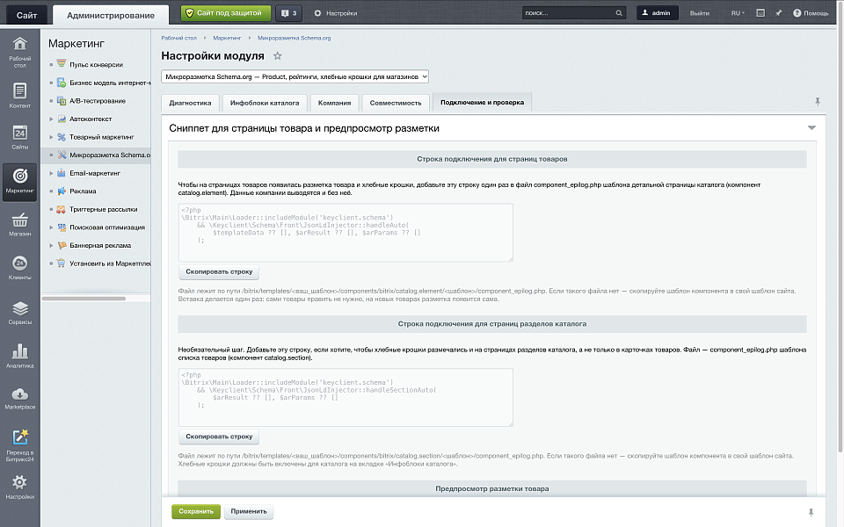
Task: Click the admin panel layout icon in header
Action: [x=760, y=13]
